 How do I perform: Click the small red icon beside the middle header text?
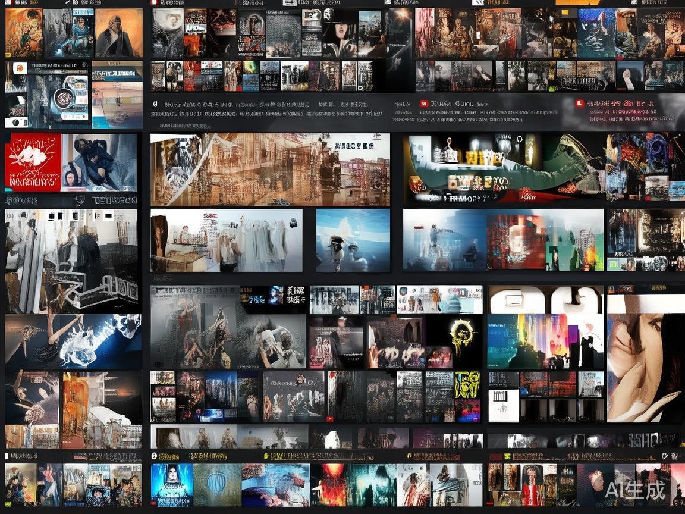point(424,104)
